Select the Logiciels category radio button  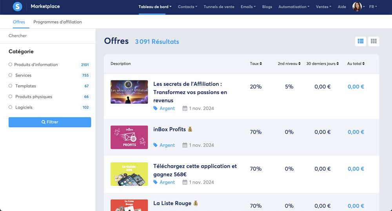[x=10, y=107]
